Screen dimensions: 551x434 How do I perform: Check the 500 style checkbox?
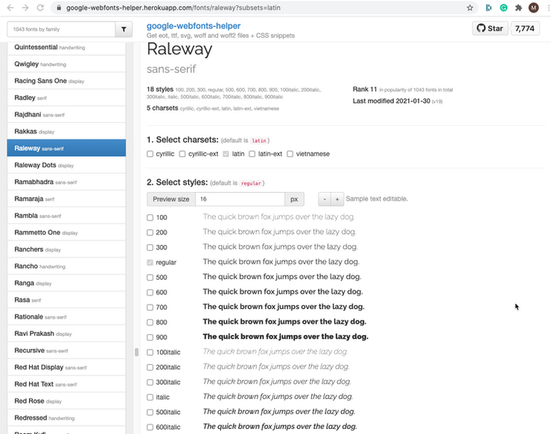(150, 278)
